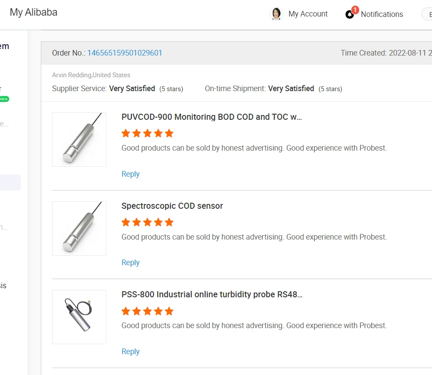Image resolution: width=432 pixels, height=375 pixels.
Task: Click the star rating under PUVCOD-900
Action: click(x=147, y=133)
